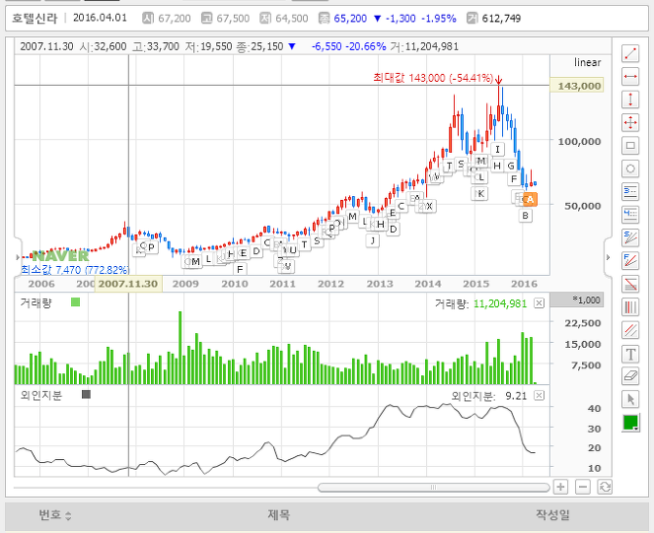654x533 pixels.
Task: Select the trend line drawing tool
Action: [x=630, y=53]
